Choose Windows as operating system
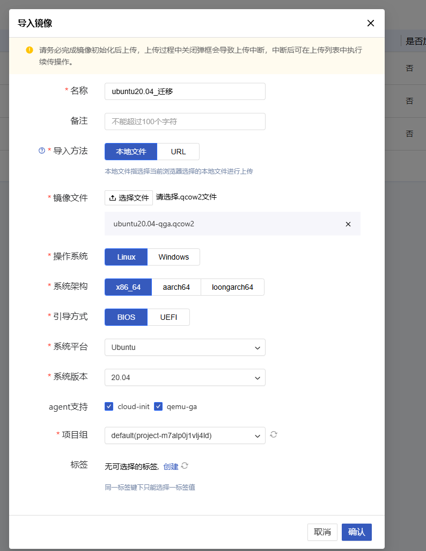 [x=173, y=257]
